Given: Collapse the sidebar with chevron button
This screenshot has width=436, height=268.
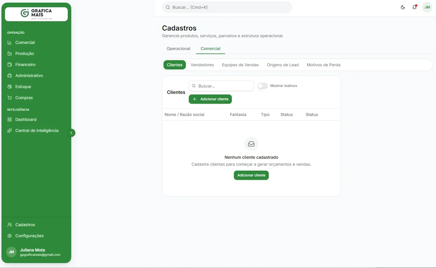Looking at the screenshot, I should point(71,133).
